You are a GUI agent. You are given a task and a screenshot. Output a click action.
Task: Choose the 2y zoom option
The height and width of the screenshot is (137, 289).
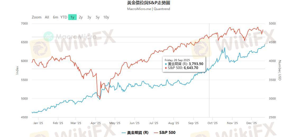click(81, 17)
